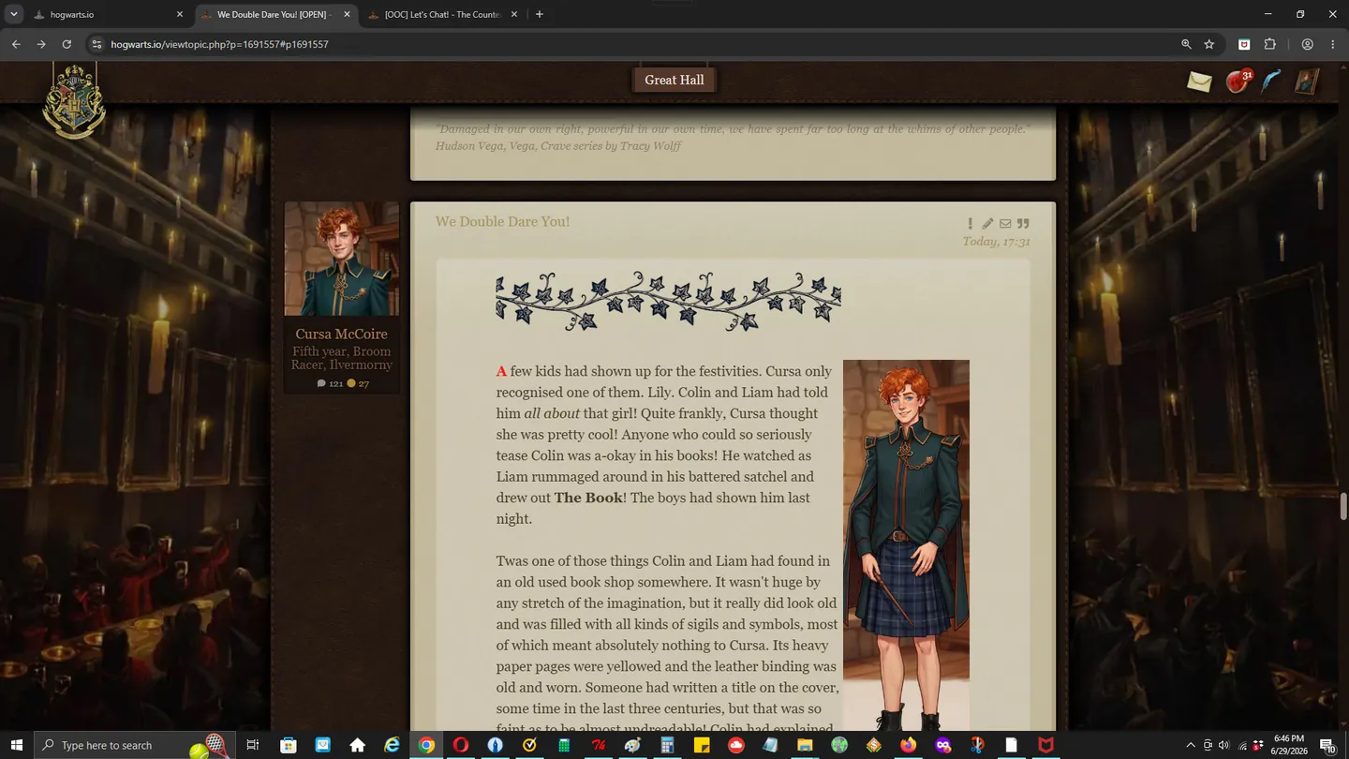1349x759 pixels.
Task: Open the framed portrait profile icon
Action: point(1306,82)
